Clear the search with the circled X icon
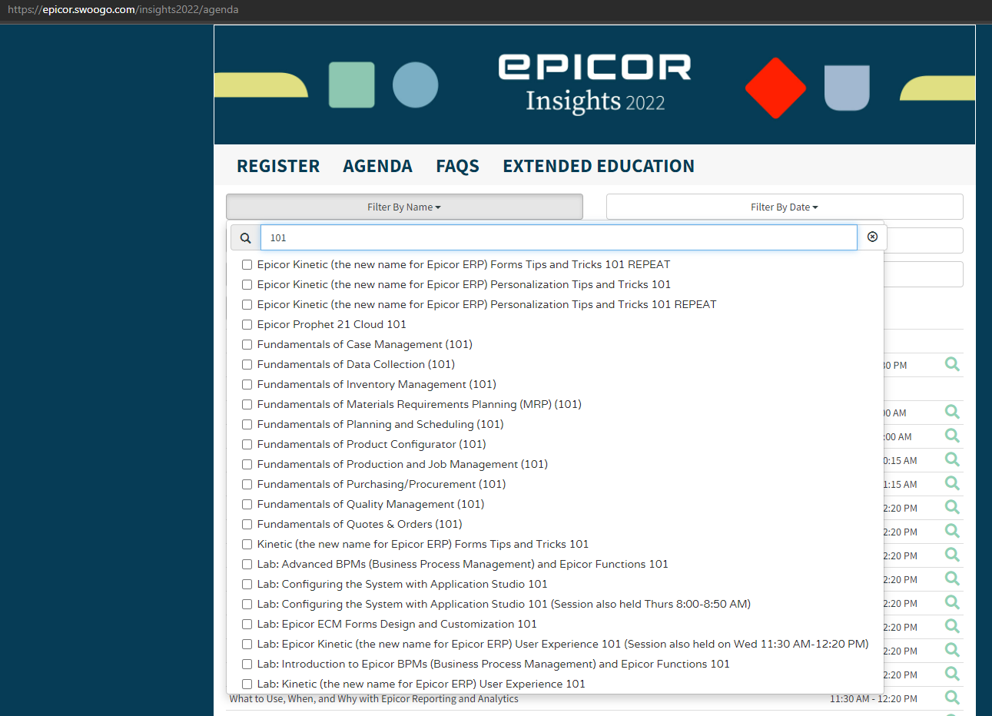Viewport: 992px width, 716px height. 872,237
